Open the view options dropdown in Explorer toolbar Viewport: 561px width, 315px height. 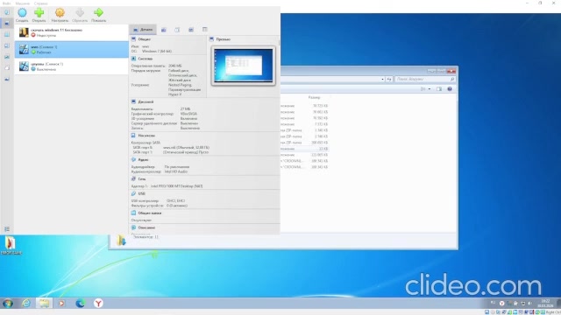(430, 89)
